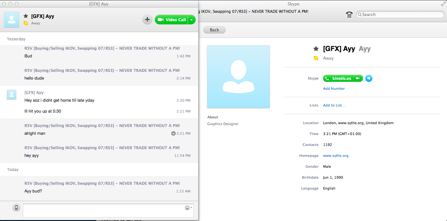This screenshot has width=447, height=221.
Task: Click the message 'Ill hit you up at 5:30'
Action: (43, 111)
